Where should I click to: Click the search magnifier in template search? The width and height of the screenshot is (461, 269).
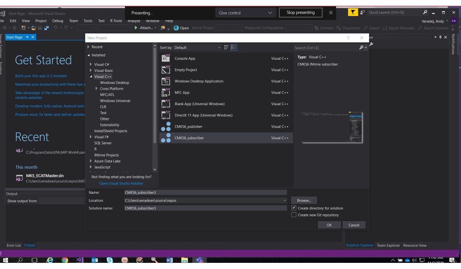click(x=361, y=48)
